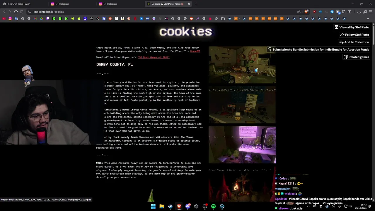
Task: Show hidden system tray icons
Action: [x=308, y=206]
